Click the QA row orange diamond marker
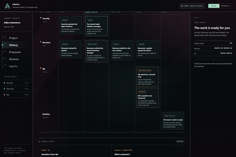The image size is (236, 157). click(x=41, y=68)
